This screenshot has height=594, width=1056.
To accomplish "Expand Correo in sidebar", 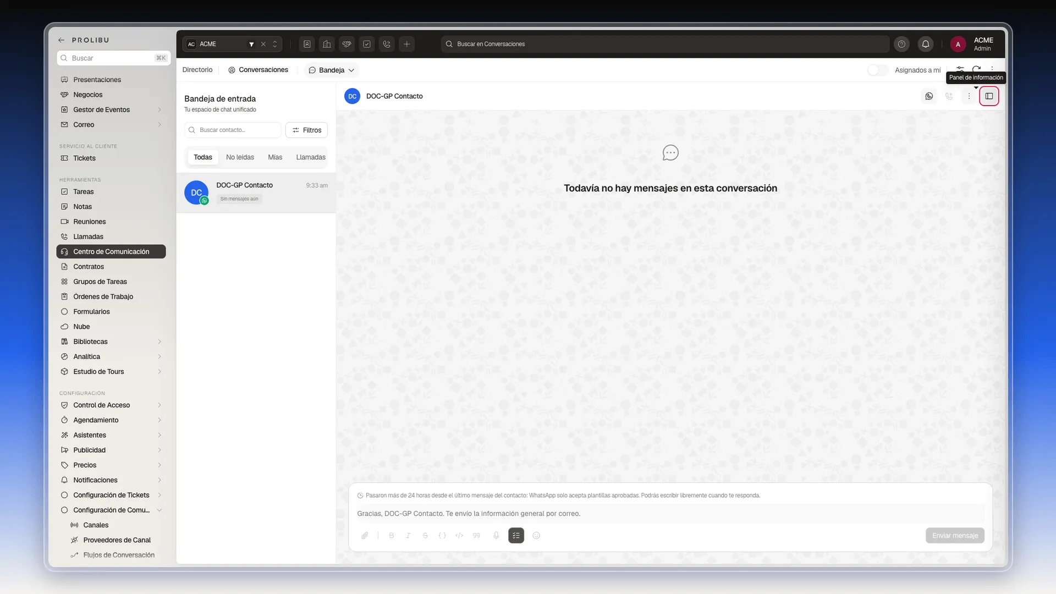I will coord(159,125).
